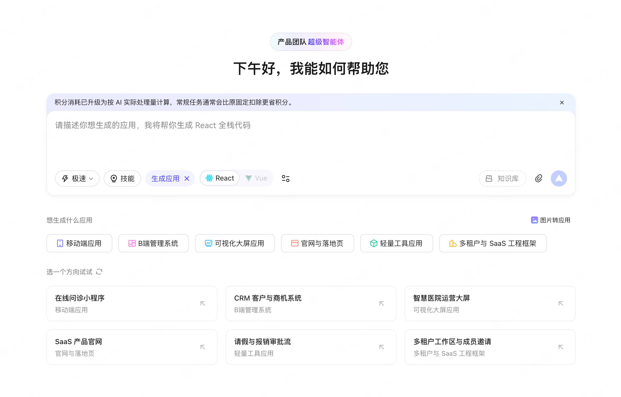Pick the CRM 客户与商机系统 suggestion card title
This screenshot has height=397, width=621.
tap(268, 298)
